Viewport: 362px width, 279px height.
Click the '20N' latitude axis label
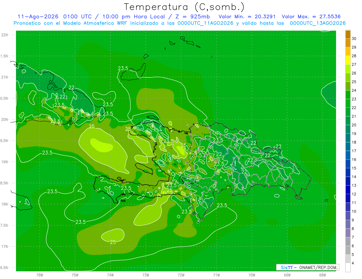4,119
